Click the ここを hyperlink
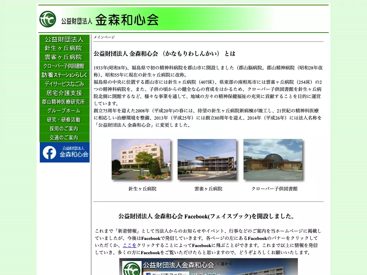 pos(129,245)
